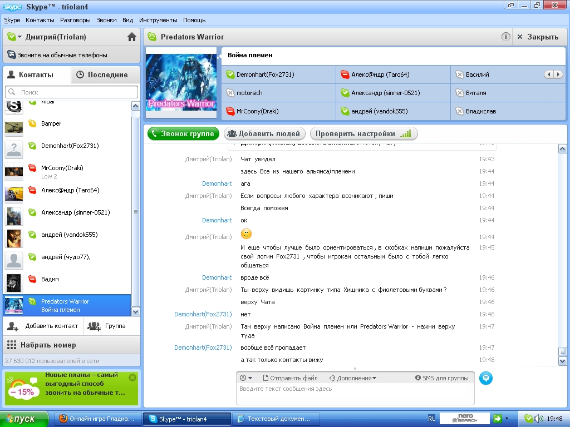Click participant Алекс@ндр (Taro64) in group header
This screenshot has height=427, width=570.
(x=393, y=75)
